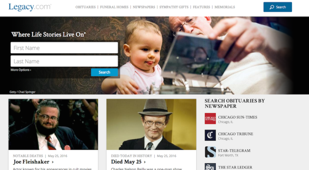The width and height of the screenshot is (309, 170).
Task: Click the blue Search button below Last Name
Action: pyautogui.click(x=105, y=72)
